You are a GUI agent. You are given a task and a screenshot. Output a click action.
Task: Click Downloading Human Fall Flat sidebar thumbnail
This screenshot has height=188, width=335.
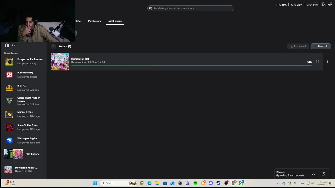point(8,169)
